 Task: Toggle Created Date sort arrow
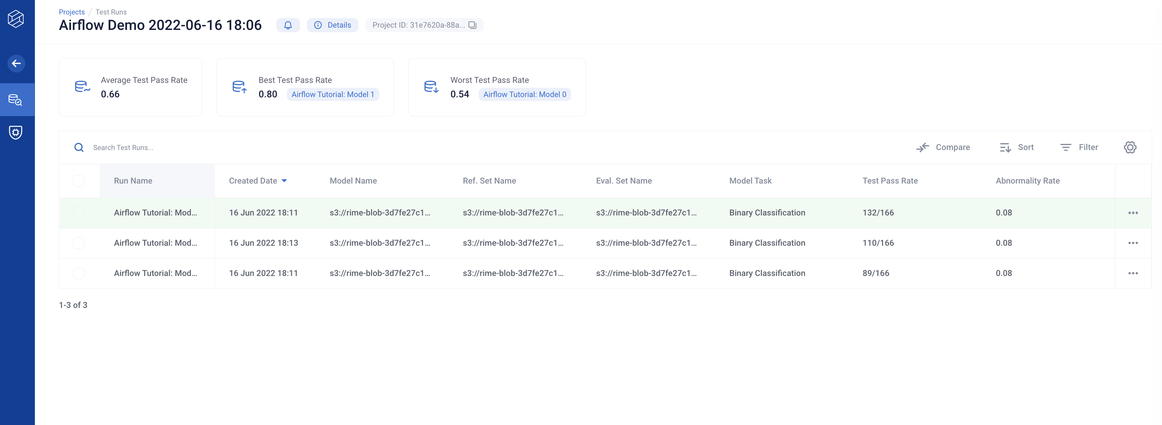tap(284, 181)
